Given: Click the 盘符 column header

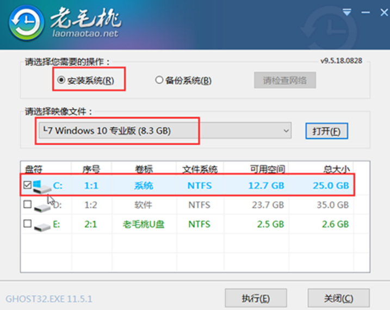Looking at the screenshot, I should point(34,169).
